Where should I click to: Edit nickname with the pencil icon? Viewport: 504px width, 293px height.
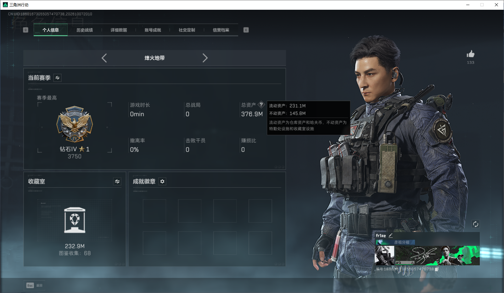[x=390, y=235]
